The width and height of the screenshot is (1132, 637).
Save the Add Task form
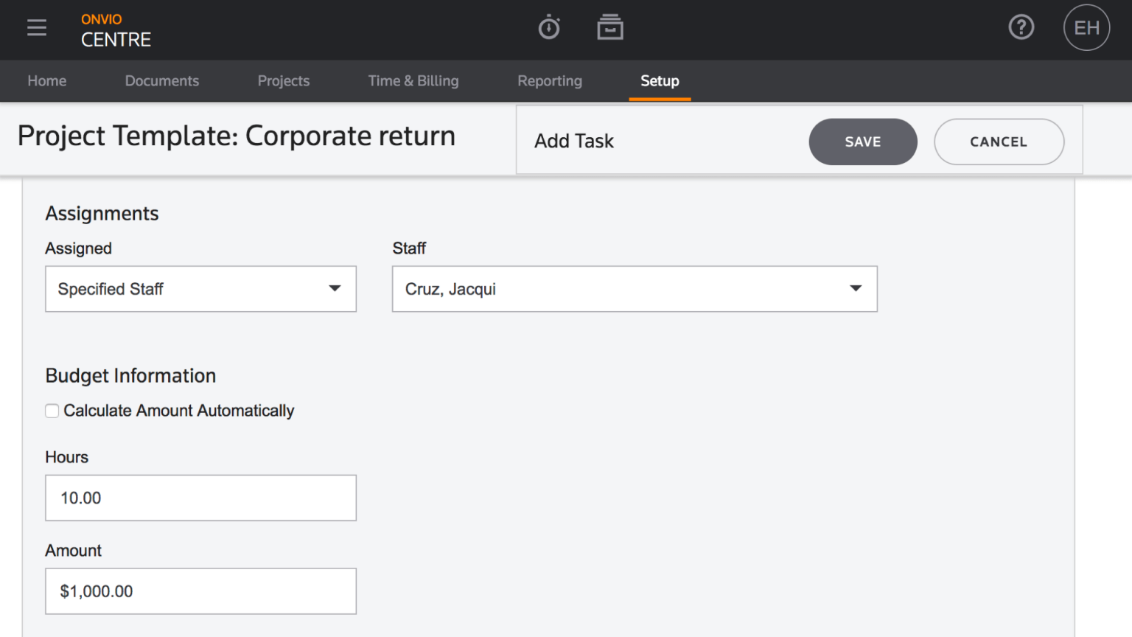[x=863, y=142]
